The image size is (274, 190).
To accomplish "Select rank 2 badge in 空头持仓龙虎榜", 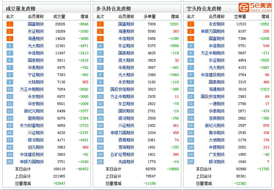I will tap(191, 31).
